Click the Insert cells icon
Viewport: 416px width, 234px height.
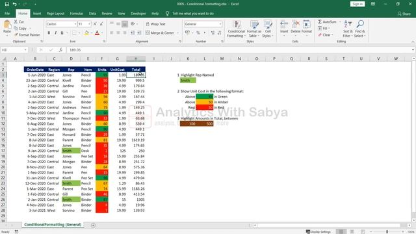coord(284,25)
